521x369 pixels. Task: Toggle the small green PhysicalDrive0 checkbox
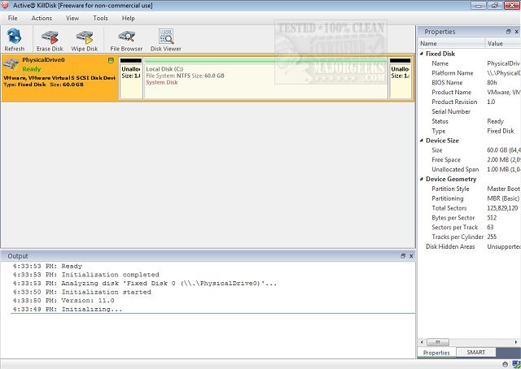111,61
